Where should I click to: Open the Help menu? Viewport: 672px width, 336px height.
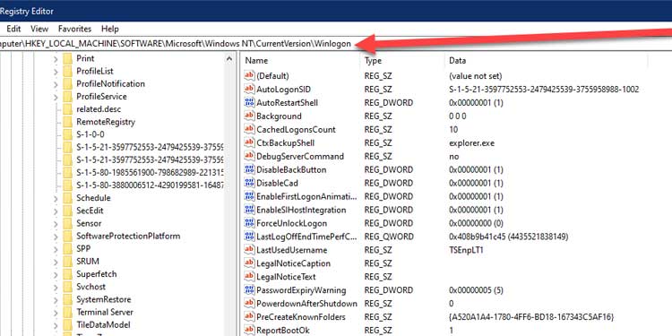pos(109,29)
